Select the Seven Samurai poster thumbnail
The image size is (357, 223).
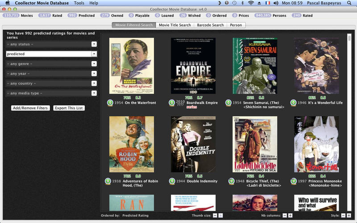254,66
